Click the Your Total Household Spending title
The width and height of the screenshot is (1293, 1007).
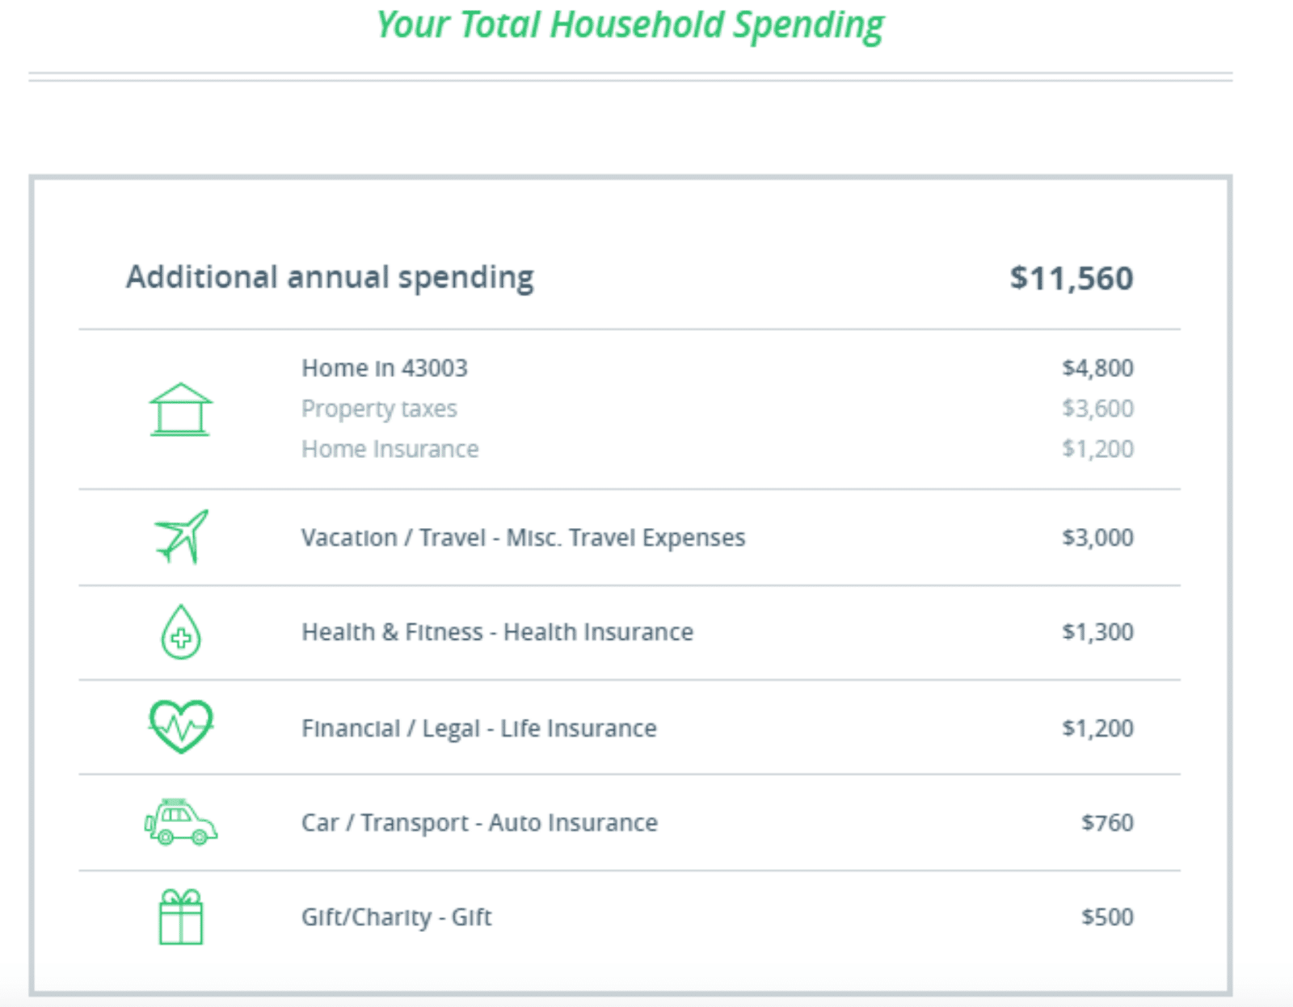point(630,25)
